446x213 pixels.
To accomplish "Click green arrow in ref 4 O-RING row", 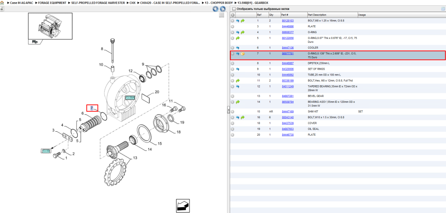I will tap(243, 32).
